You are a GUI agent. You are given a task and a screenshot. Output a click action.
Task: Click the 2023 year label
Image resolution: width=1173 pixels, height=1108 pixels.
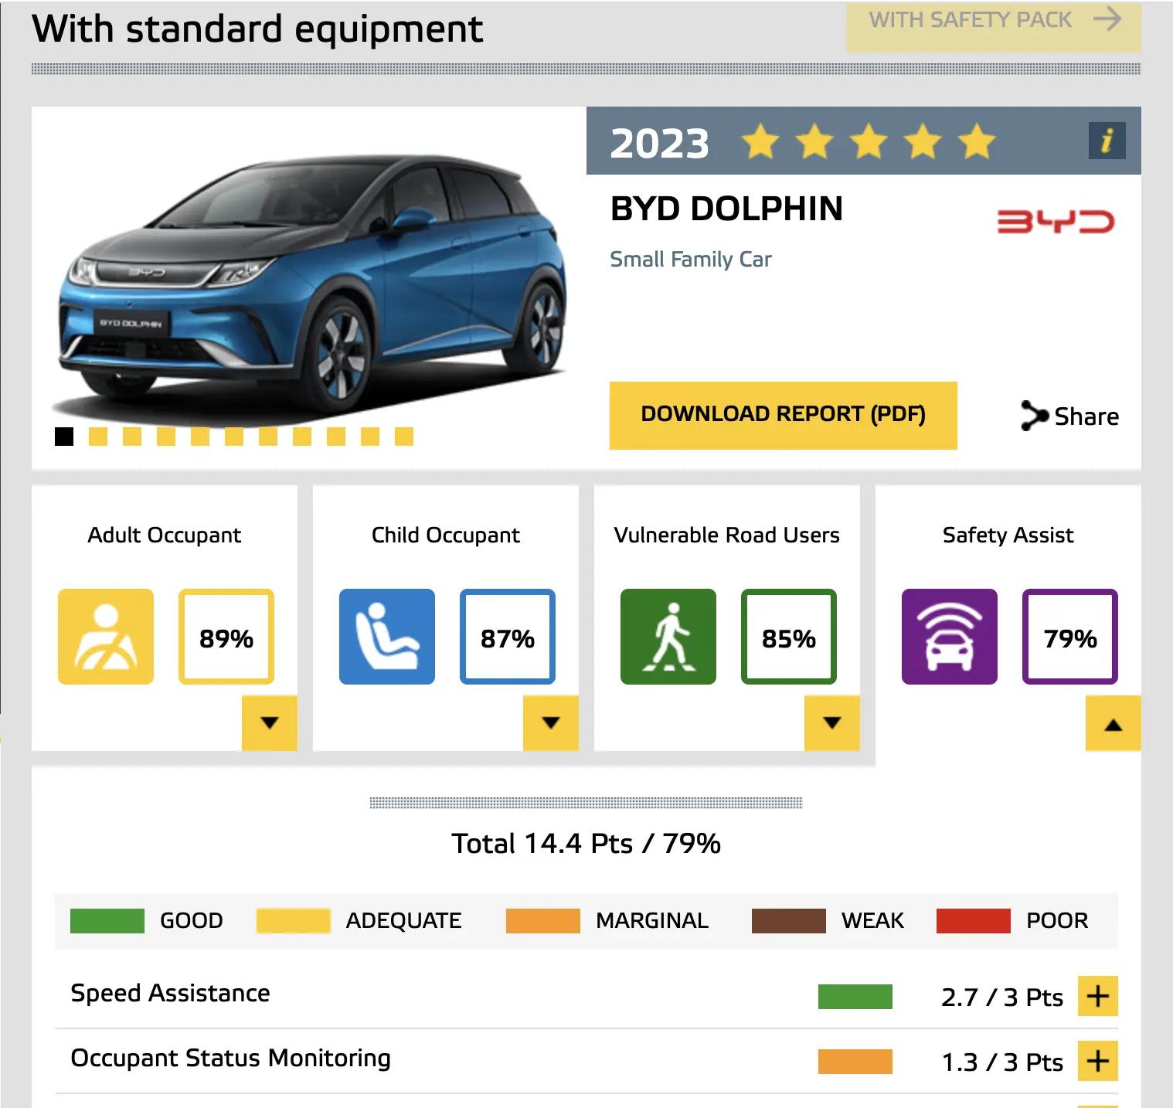tap(659, 144)
